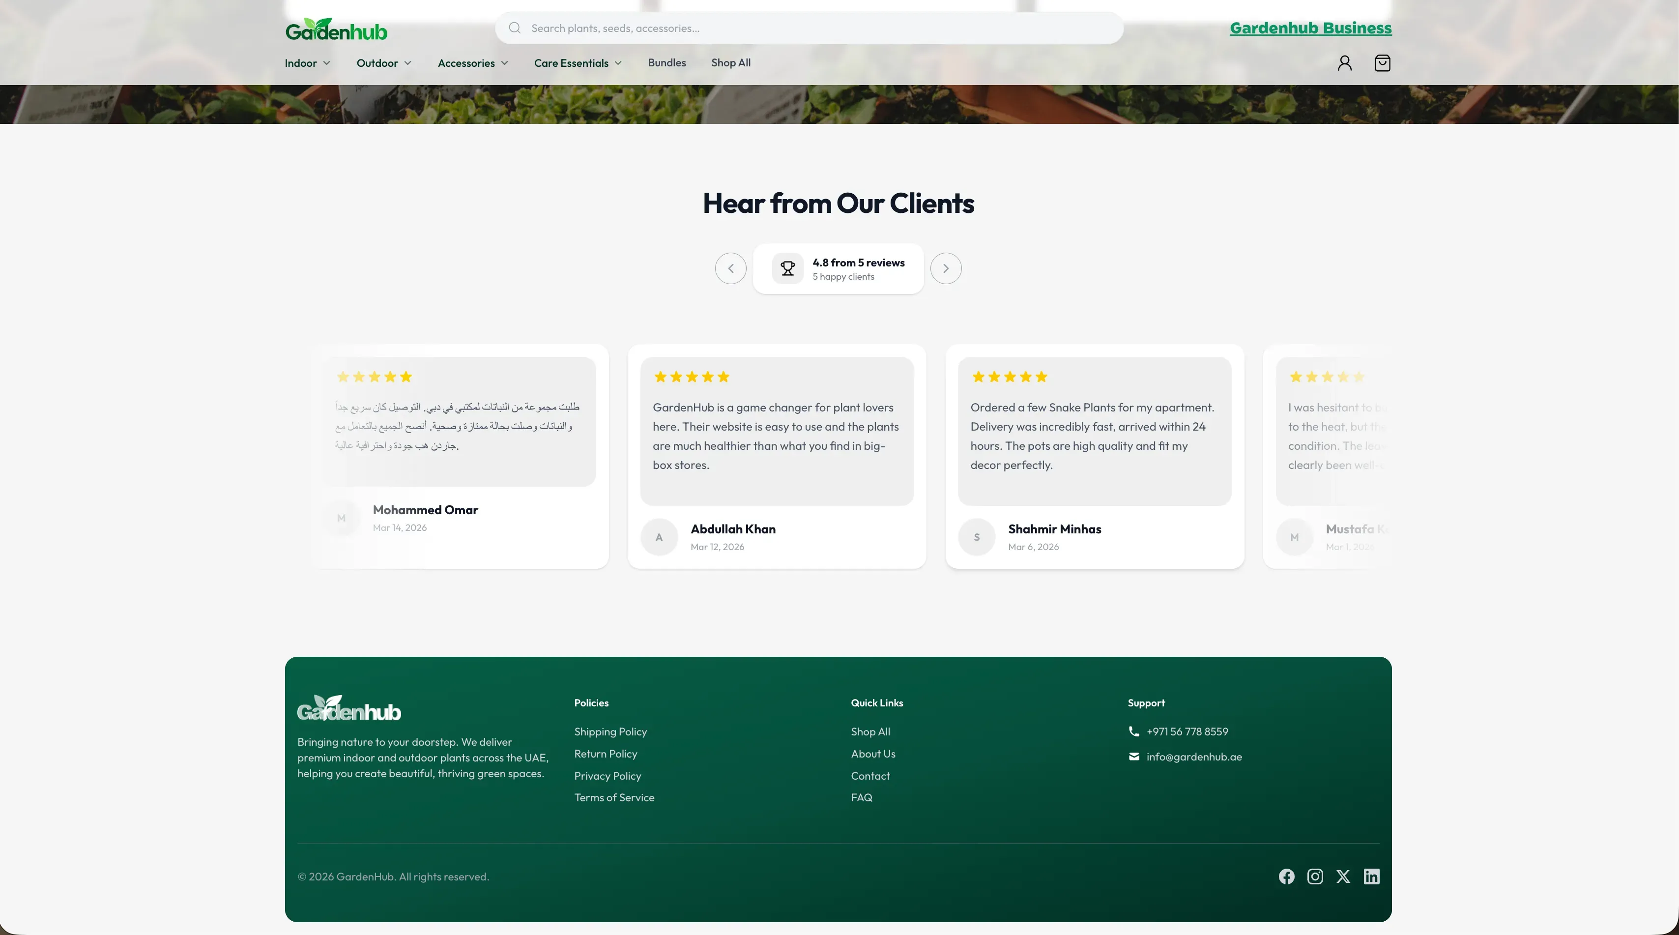Expand the Indoor dropdown menu
Viewport: 1679px width, 935px height.
[307, 63]
